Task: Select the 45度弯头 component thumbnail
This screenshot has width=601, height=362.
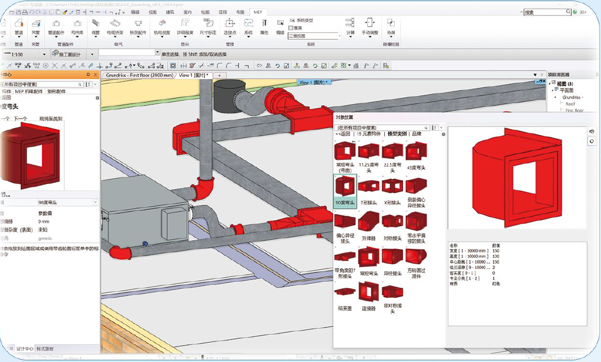Action: (x=416, y=151)
